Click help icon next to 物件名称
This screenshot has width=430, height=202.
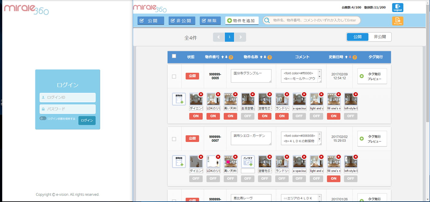(270, 57)
